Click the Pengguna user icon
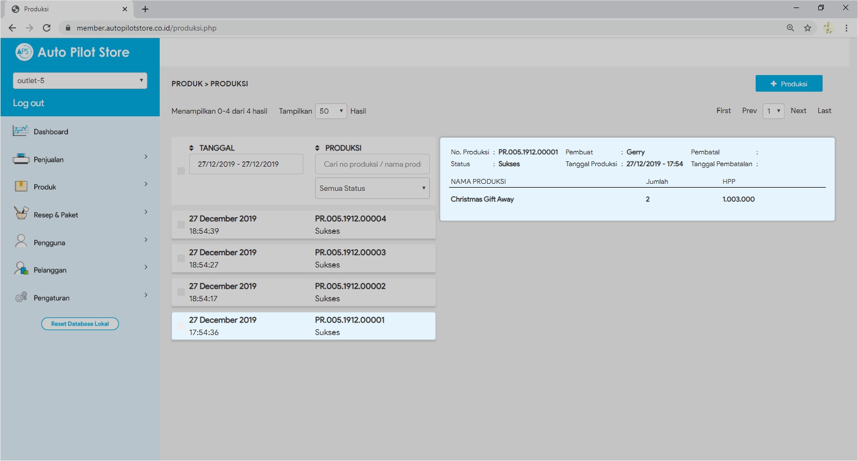The image size is (858, 461). pos(21,241)
